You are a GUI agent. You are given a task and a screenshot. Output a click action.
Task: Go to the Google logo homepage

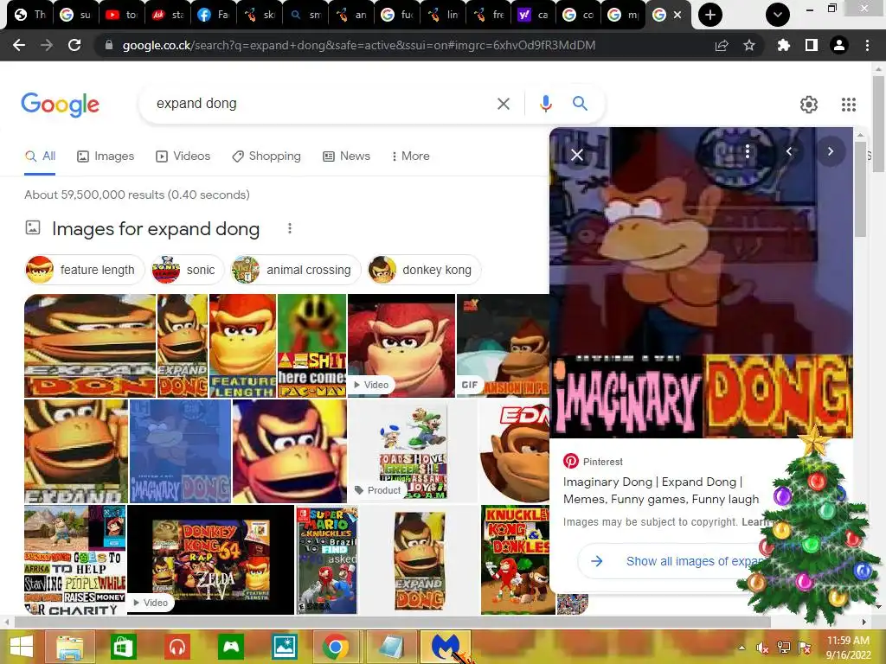pyautogui.click(x=60, y=105)
